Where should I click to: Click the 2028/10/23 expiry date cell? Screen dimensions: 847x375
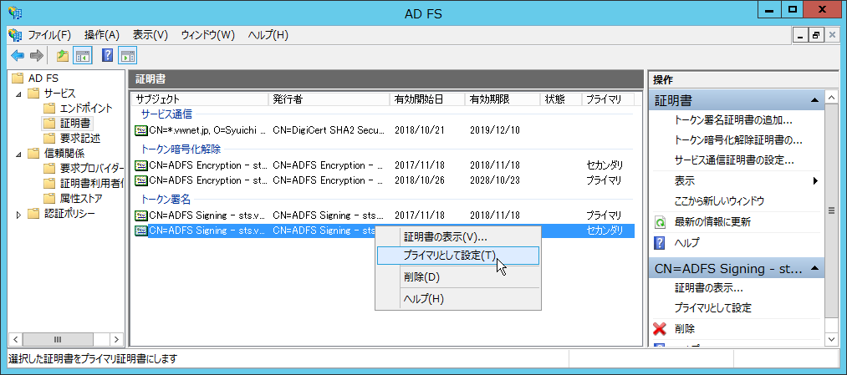[495, 180]
